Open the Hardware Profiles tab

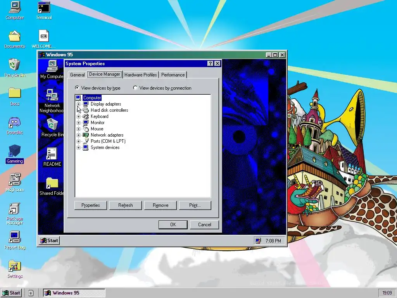(140, 75)
